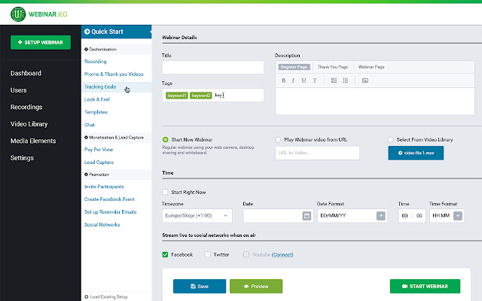Screen dimensions: 482x301
Task: Insert a bulleted list in description
Action: pyautogui.click(x=334, y=81)
